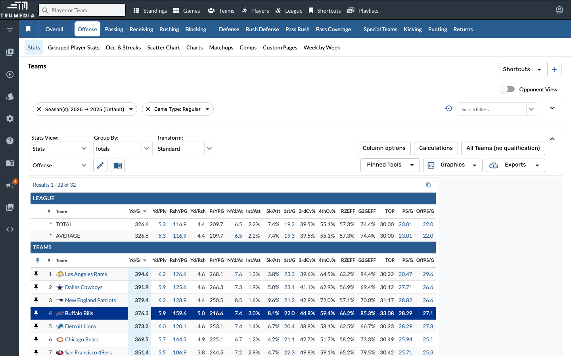Pin the Chicago Bears row
The width and height of the screenshot is (571, 356).
pyautogui.click(x=36, y=339)
